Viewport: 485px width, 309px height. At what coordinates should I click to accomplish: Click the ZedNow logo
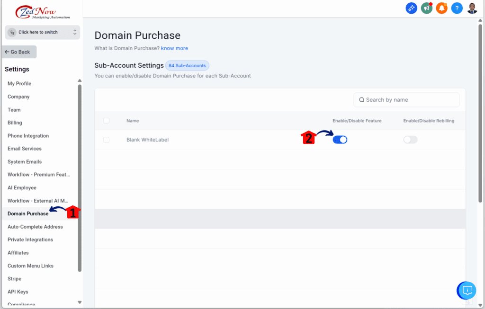[43, 12]
